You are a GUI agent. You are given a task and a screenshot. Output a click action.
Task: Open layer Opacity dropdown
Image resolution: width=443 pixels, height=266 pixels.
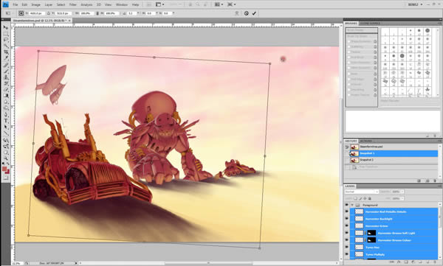[x=402, y=192]
